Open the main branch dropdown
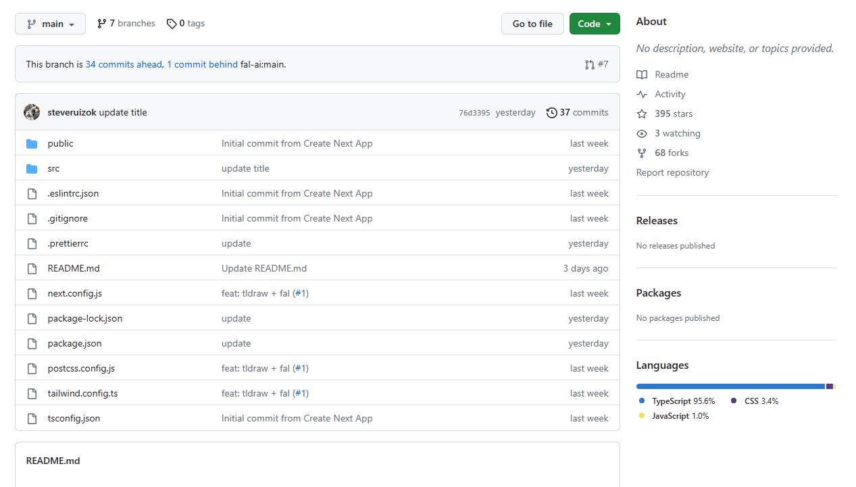 click(x=51, y=24)
